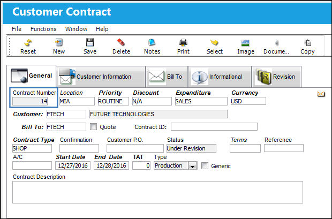Switch to the Informational tab

(220, 77)
